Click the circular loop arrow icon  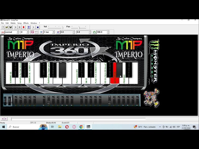(x=58, y=32)
